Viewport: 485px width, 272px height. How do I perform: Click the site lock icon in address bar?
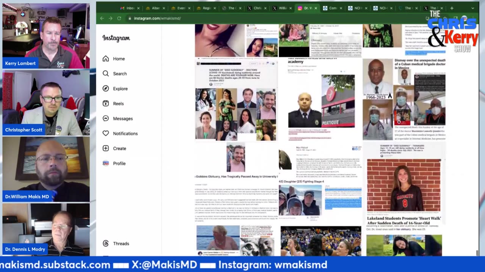(130, 18)
